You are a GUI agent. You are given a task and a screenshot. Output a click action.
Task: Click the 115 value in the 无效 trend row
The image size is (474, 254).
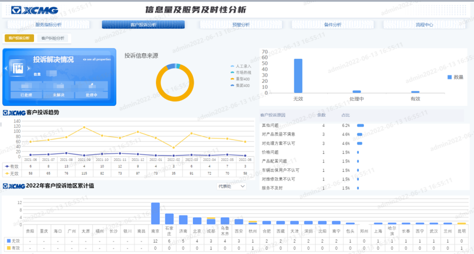[x=84, y=173]
